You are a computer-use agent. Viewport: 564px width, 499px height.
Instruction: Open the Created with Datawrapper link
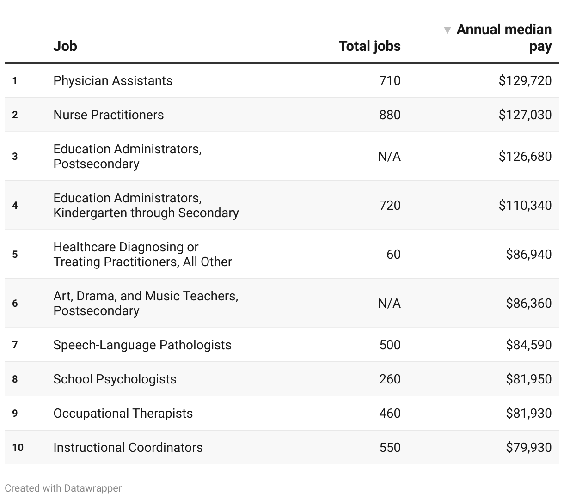point(63,488)
